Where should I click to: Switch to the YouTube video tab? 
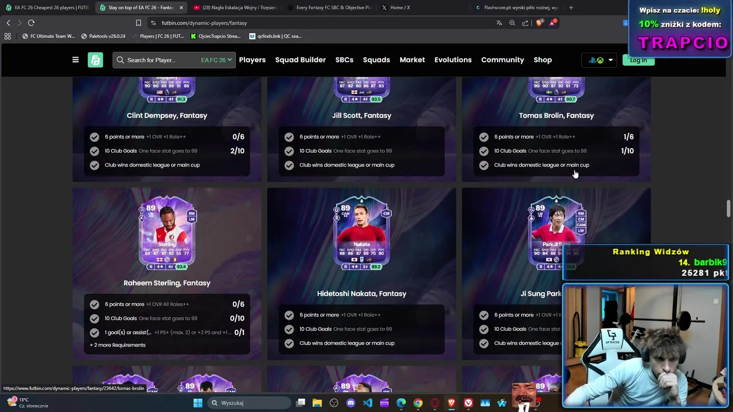[x=235, y=7]
